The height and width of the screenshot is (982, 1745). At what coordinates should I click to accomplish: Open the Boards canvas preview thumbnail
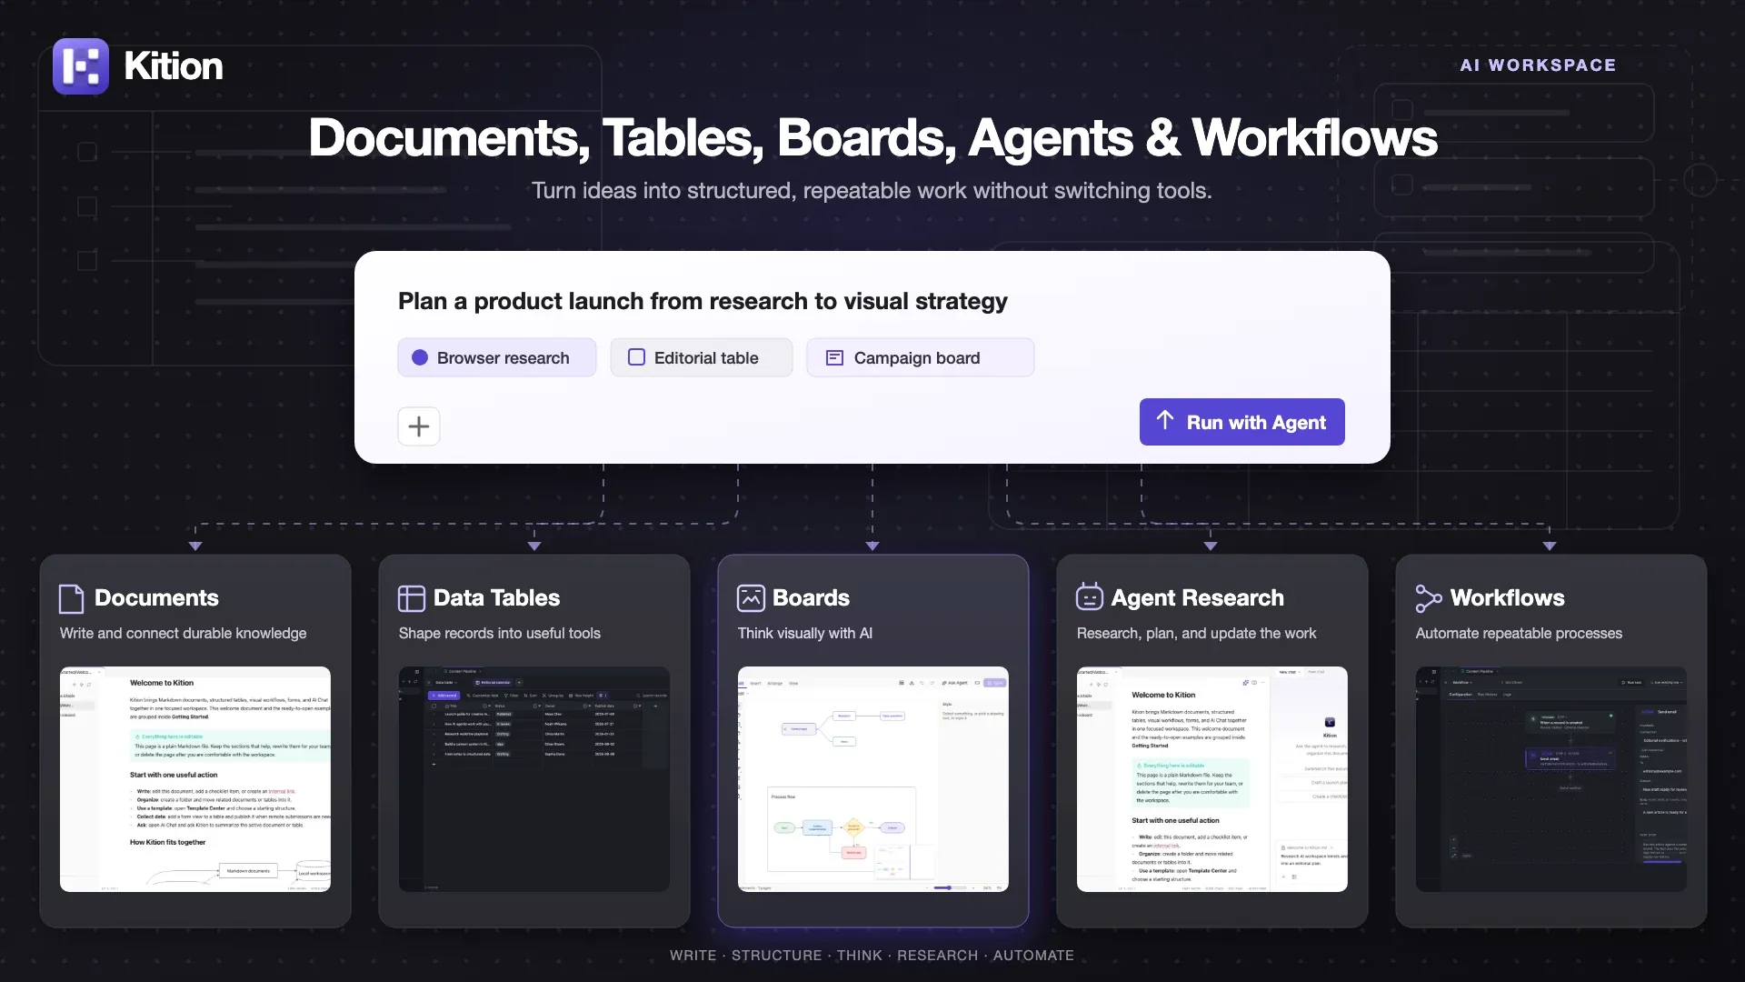pos(873,779)
